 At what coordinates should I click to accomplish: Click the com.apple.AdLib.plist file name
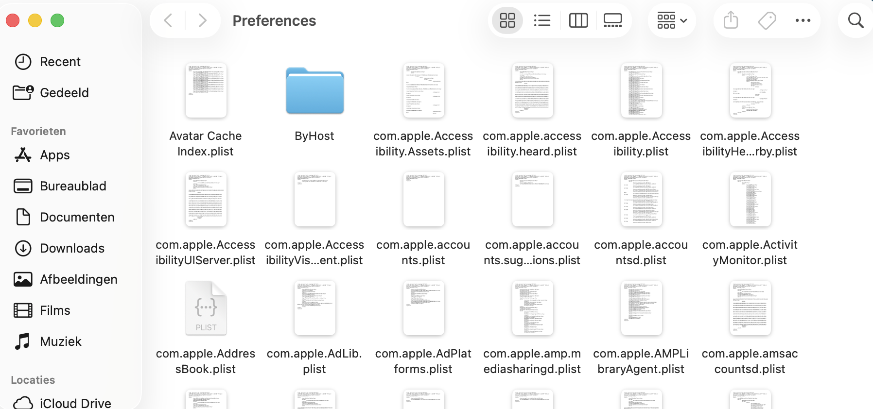point(314,361)
